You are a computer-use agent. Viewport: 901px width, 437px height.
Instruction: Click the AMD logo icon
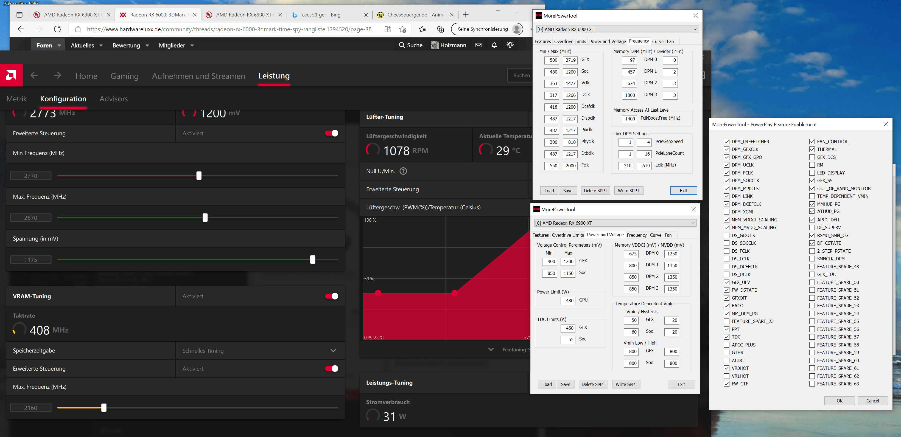(x=11, y=75)
